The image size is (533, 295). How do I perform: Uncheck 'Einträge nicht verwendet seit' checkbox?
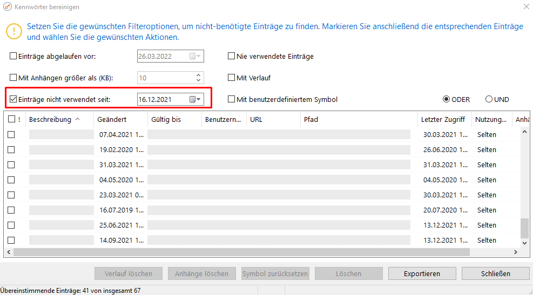14,99
